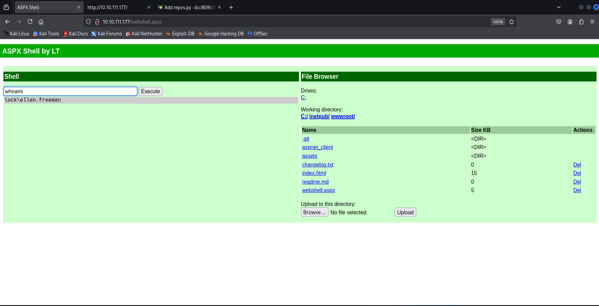Viewport: 599px width, 306px height.
Task: Open the browser home page
Action: pos(41,22)
